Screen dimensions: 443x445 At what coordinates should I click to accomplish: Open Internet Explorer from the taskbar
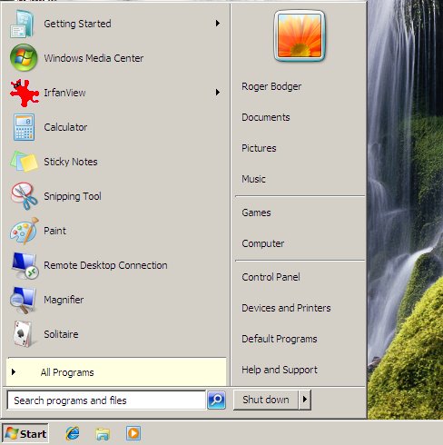point(73,433)
